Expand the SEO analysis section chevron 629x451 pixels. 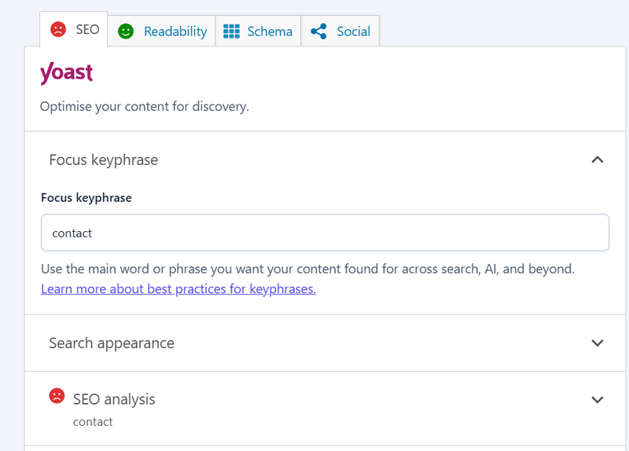598,400
